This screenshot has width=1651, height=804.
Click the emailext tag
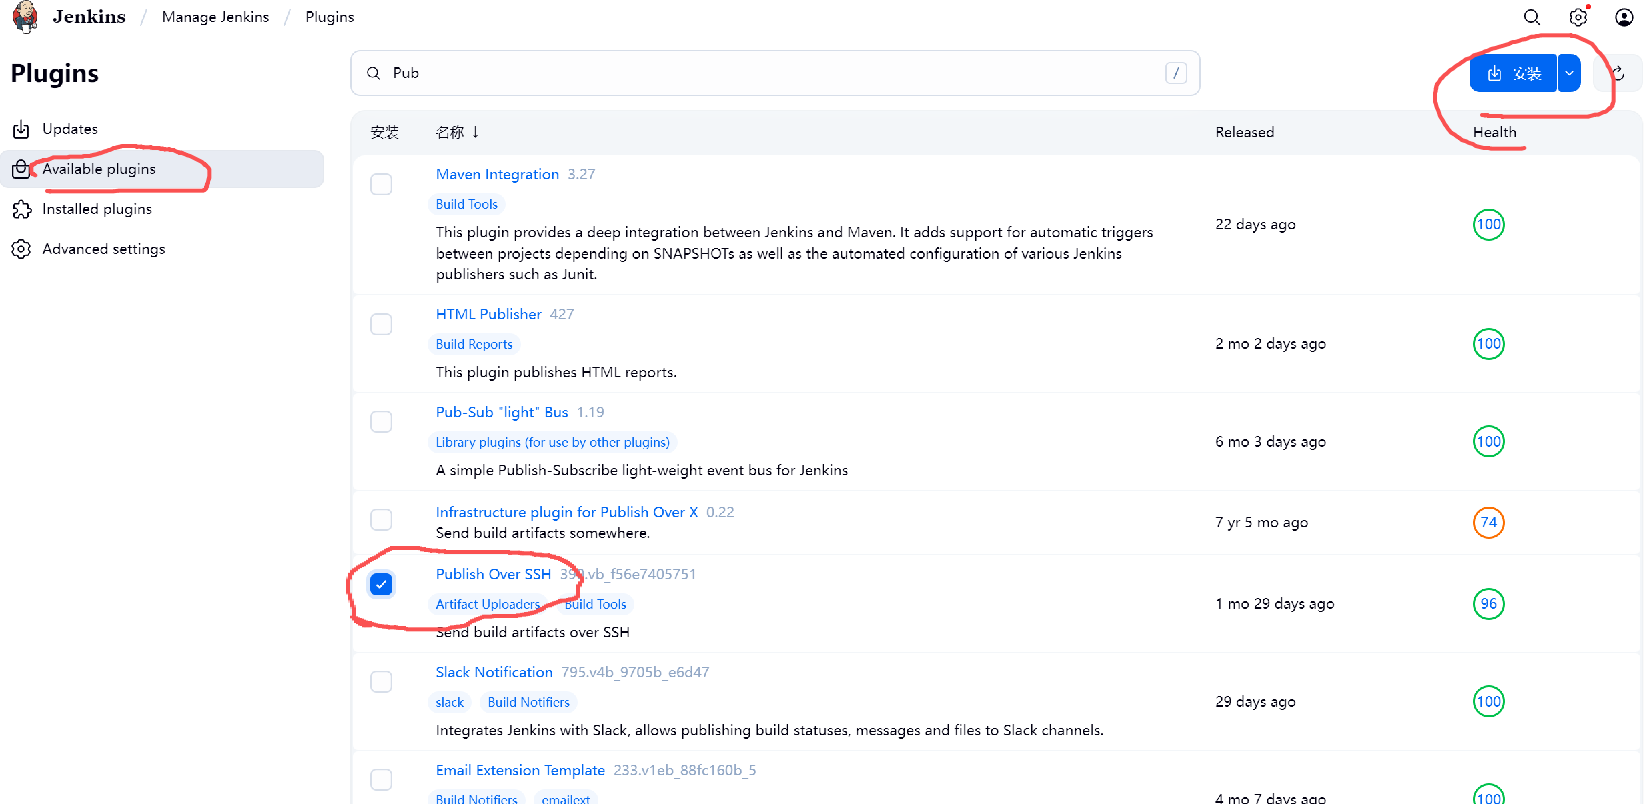[566, 799]
